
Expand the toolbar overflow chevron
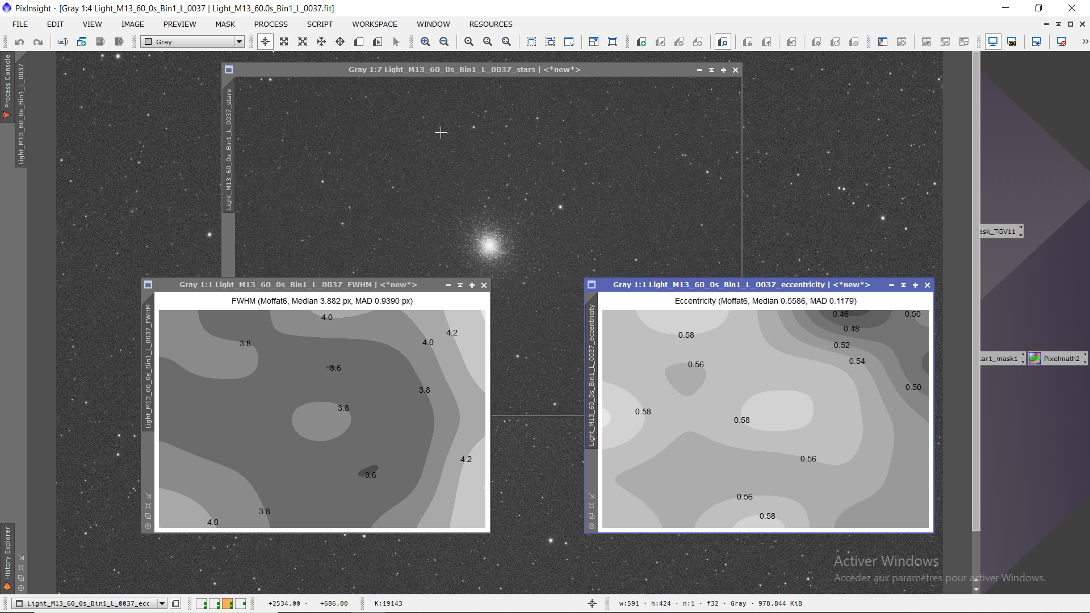click(x=1085, y=42)
